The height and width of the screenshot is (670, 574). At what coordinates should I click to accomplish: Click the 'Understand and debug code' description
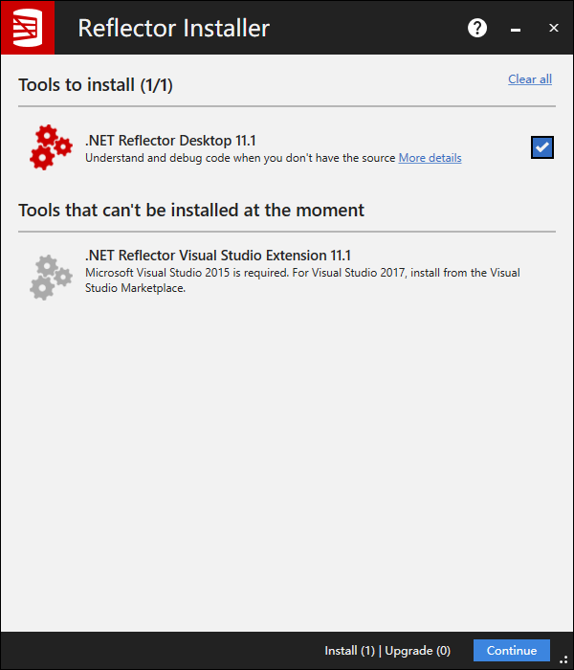(239, 158)
